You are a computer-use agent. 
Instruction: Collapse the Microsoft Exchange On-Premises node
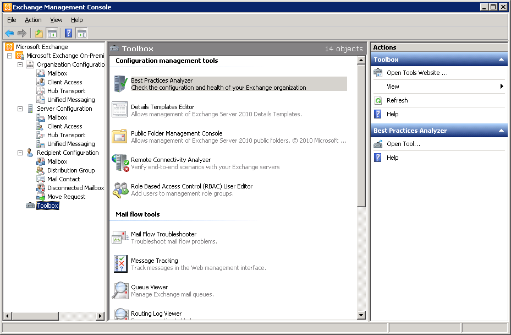click(10, 56)
